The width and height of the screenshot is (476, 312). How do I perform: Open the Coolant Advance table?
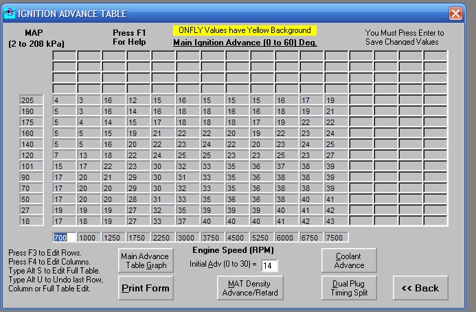coord(349,261)
